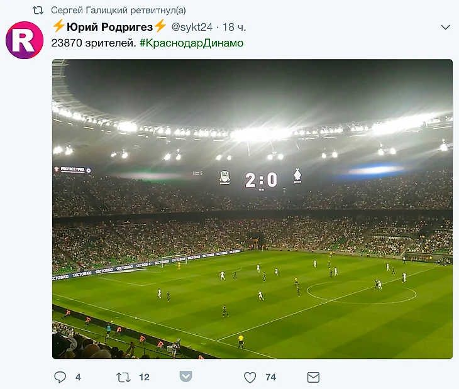Open the @sykt24 handle
459x389 pixels.
pyautogui.click(x=191, y=27)
